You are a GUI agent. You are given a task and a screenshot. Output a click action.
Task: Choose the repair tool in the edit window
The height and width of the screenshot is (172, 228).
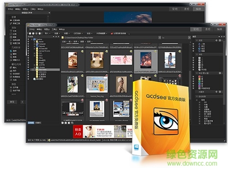coord(15,23)
